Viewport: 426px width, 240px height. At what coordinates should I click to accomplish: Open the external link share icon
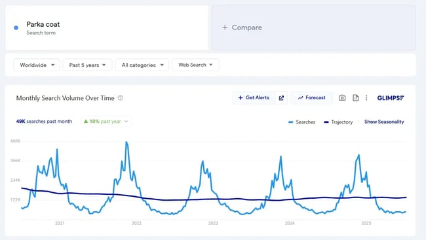point(281,98)
